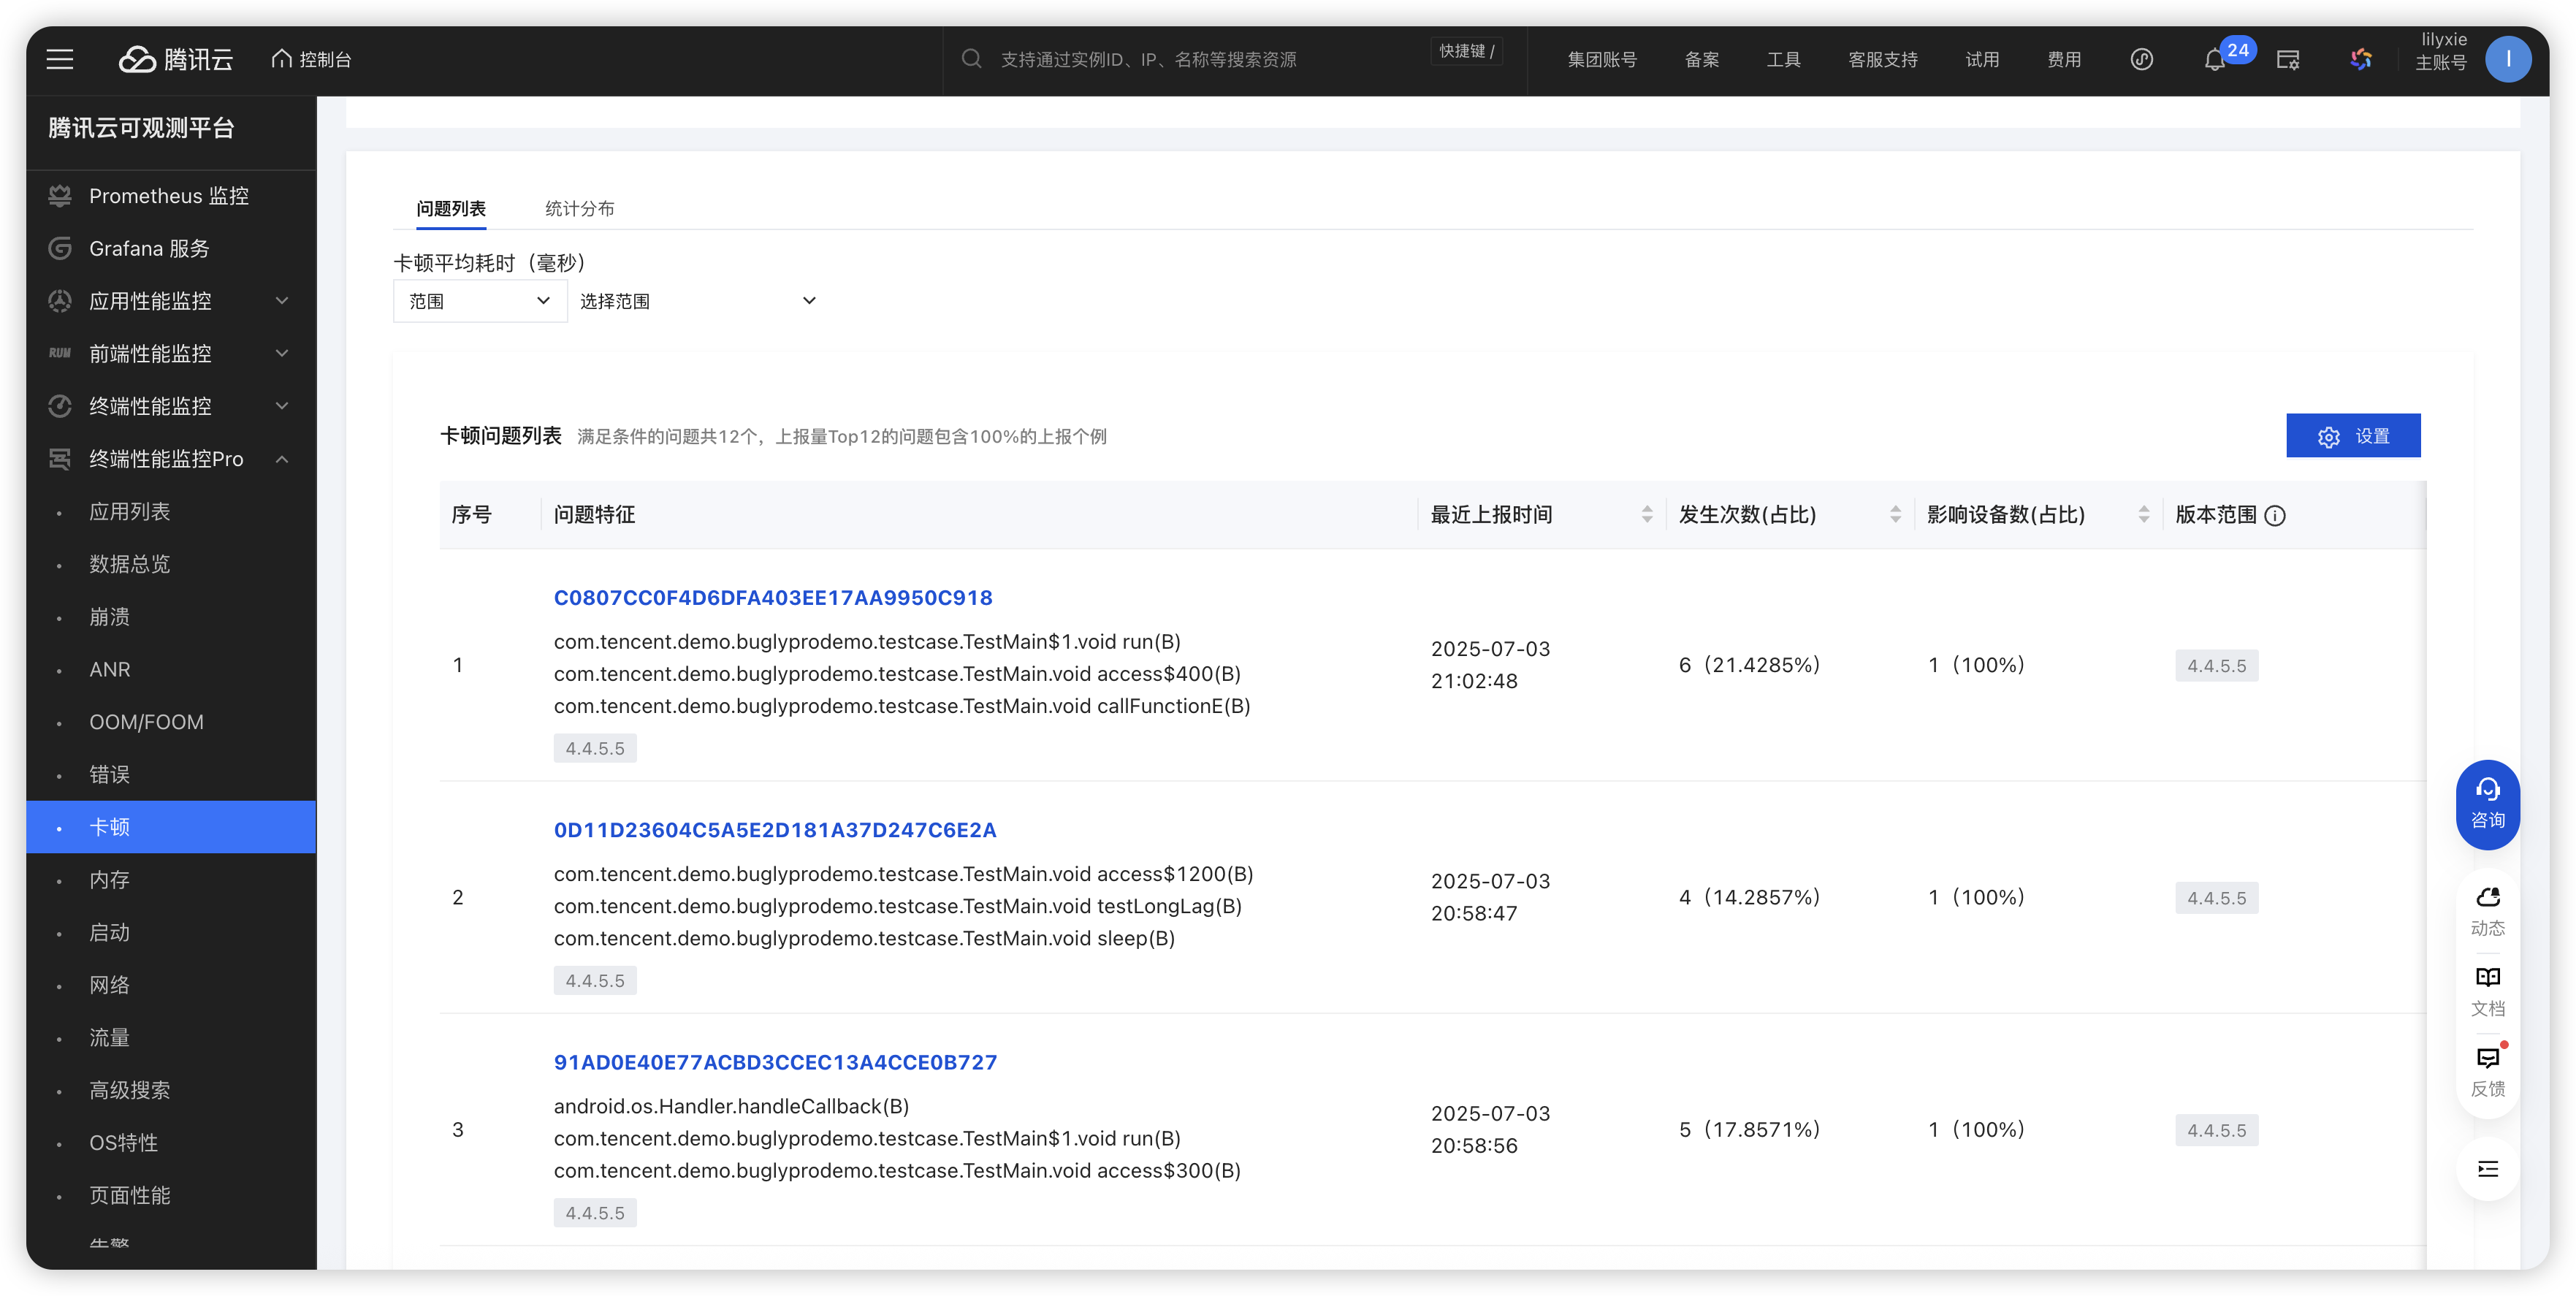The width and height of the screenshot is (2576, 1296).
Task: Open the lilyxie user avatar
Action: tap(2508, 60)
